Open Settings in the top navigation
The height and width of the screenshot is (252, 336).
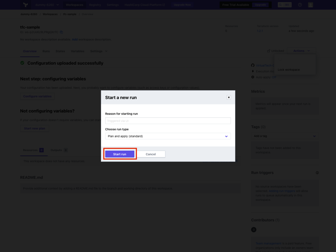point(113,5)
